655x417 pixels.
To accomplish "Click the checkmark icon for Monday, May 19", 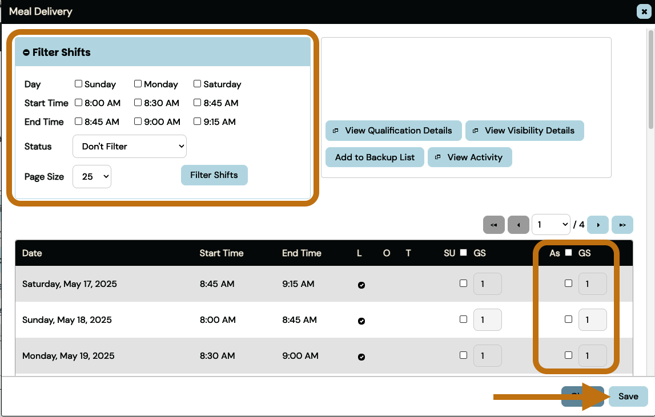I will click(x=361, y=357).
